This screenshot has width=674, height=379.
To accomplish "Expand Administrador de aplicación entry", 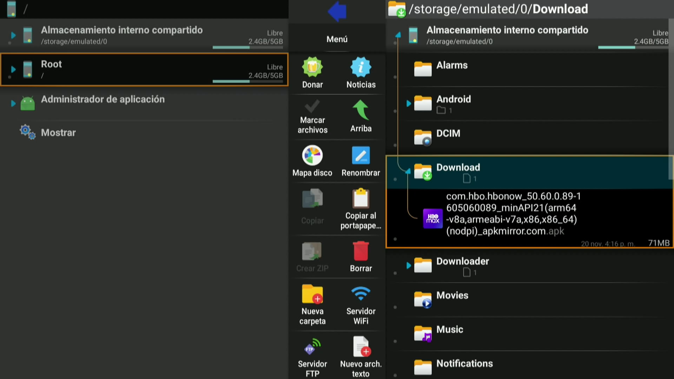I will point(13,104).
